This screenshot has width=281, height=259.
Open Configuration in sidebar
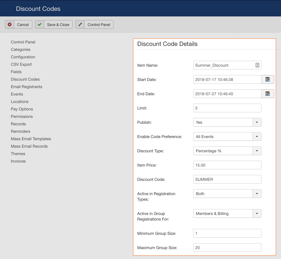[23, 57]
